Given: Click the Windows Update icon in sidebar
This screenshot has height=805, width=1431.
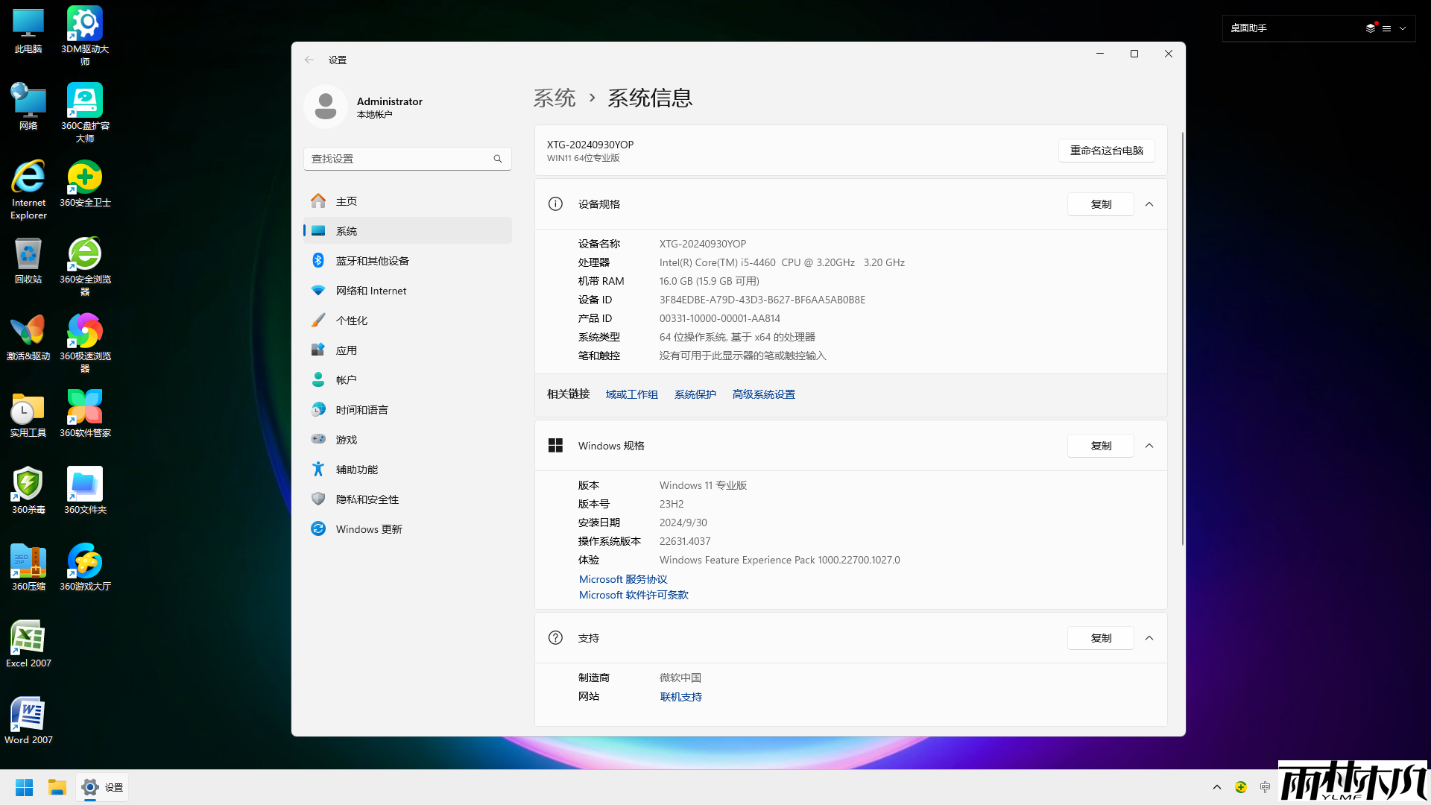Looking at the screenshot, I should coord(318,529).
